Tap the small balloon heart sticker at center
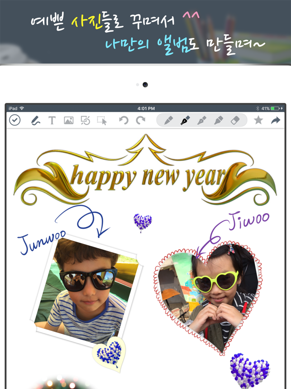 143,223
